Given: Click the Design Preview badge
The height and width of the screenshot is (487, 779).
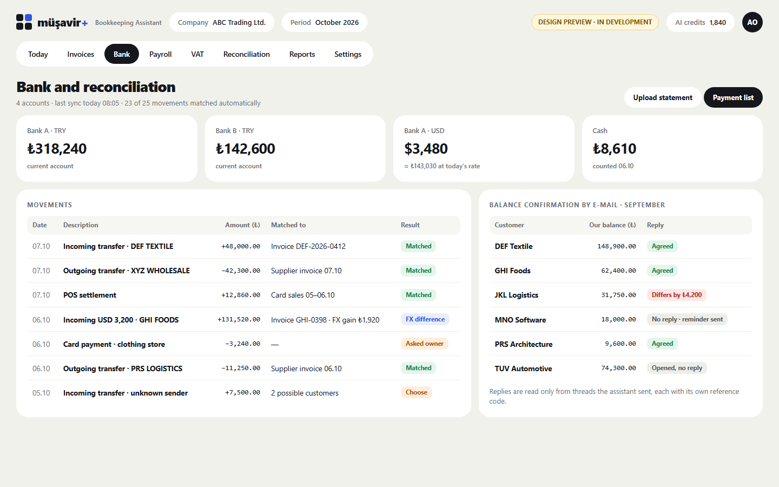Looking at the screenshot, I should click(595, 22).
